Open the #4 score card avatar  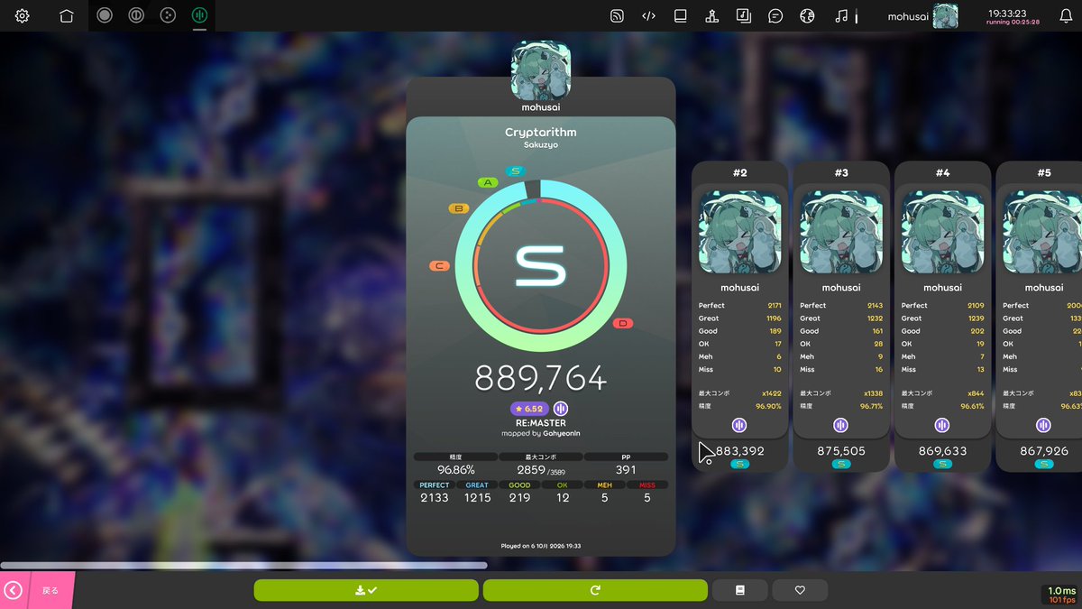(x=942, y=231)
